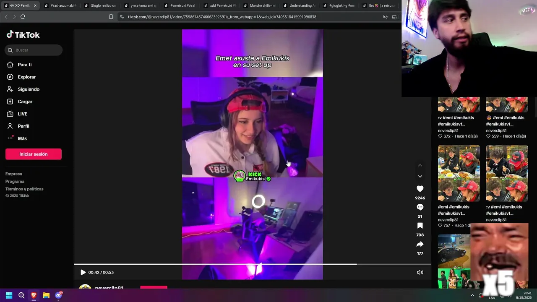Click the Kick Emikukis badge in video
Image resolution: width=537 pixels, height=302 pixels.
coord(252,176)
